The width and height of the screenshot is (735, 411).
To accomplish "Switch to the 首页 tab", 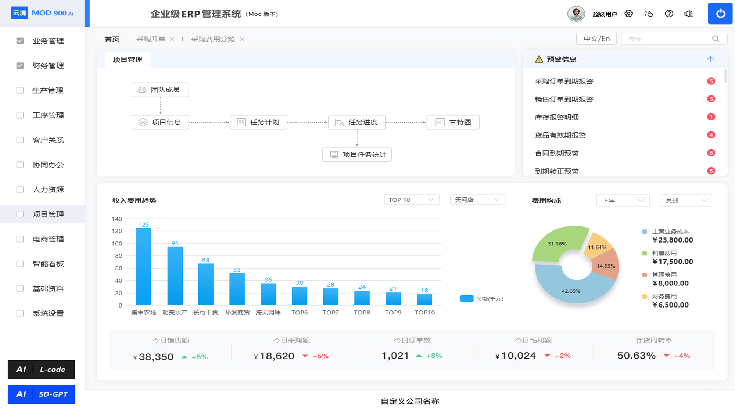I will click(x=112, y=39).
